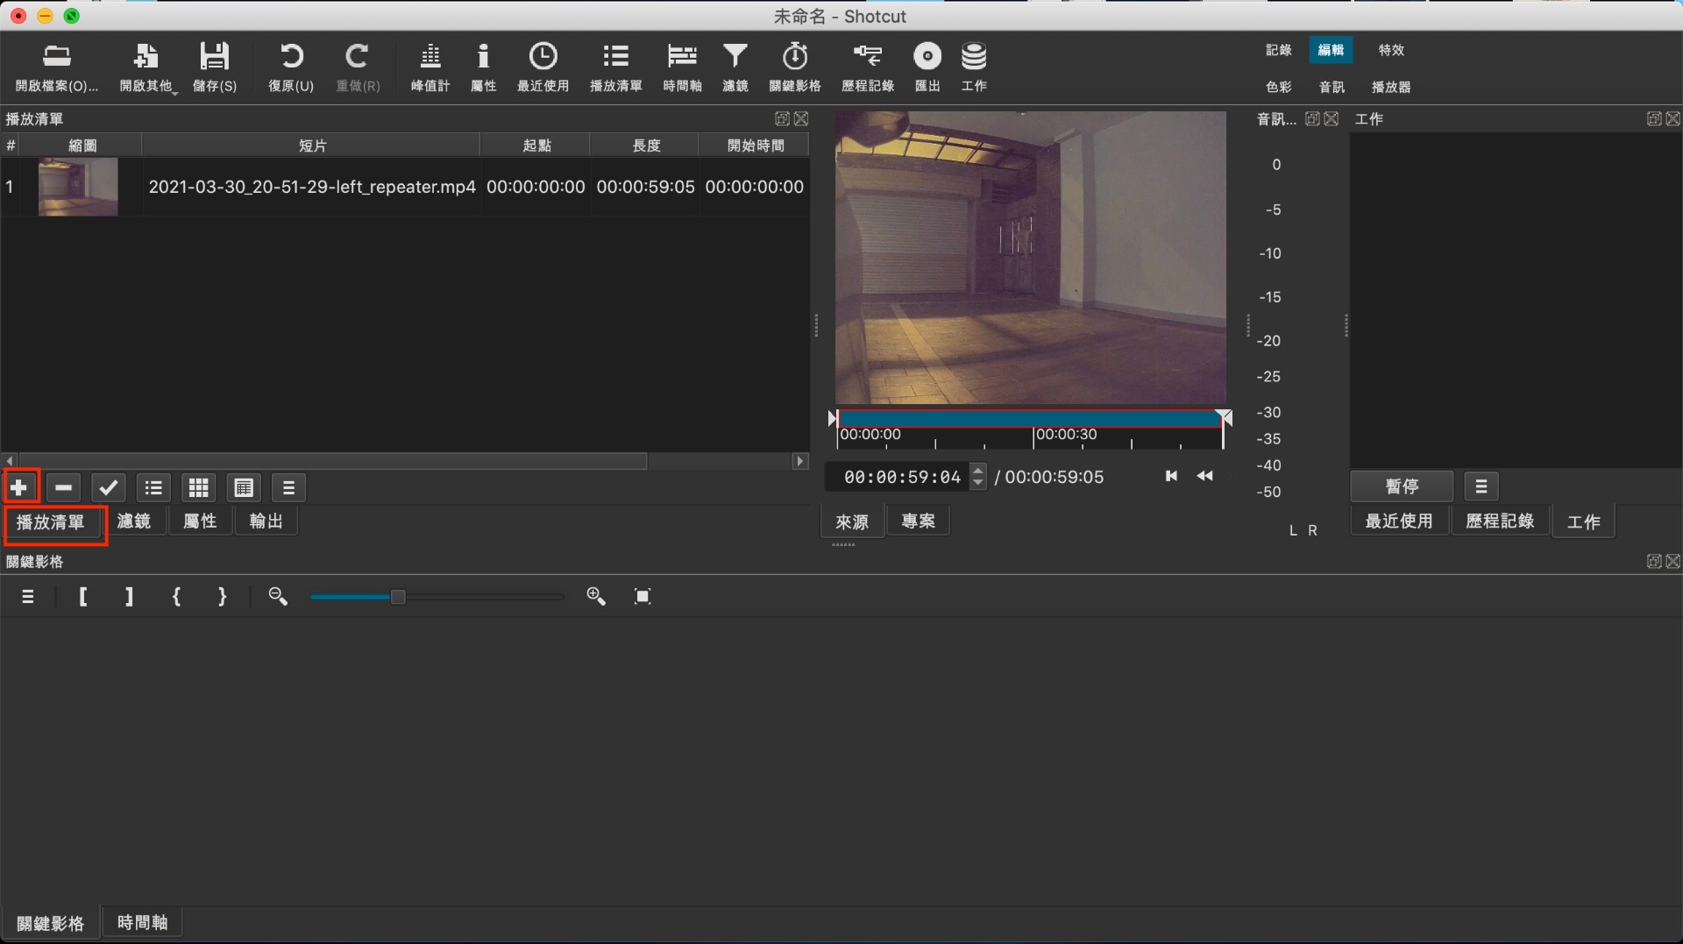Screen dimensions: 1683x944
Task: Adjust the keyframes zoom slider
Action: click(x=437, y=597)
